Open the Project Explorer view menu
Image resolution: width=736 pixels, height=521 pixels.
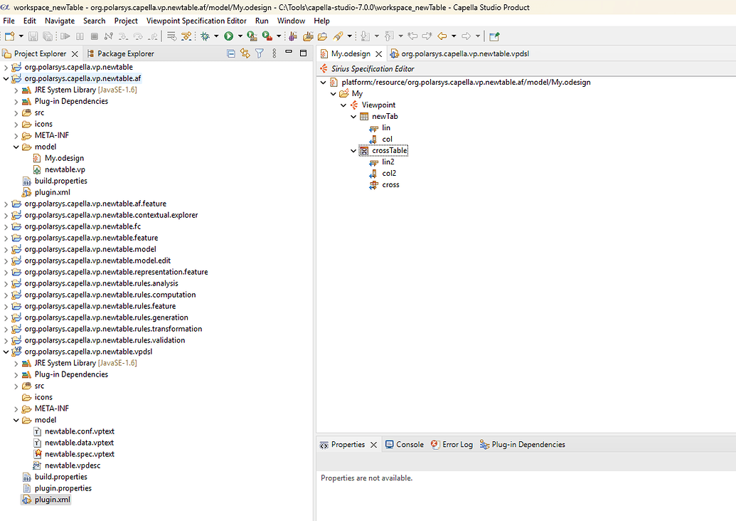[274, 53]
